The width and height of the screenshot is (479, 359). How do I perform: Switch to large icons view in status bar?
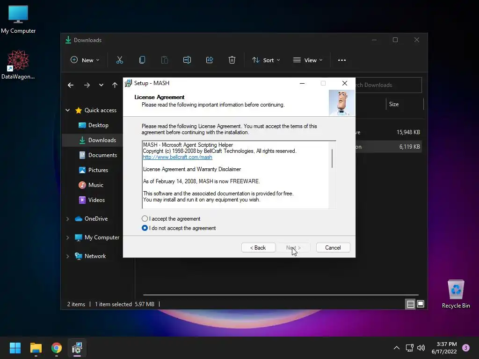tap(421, 304)
